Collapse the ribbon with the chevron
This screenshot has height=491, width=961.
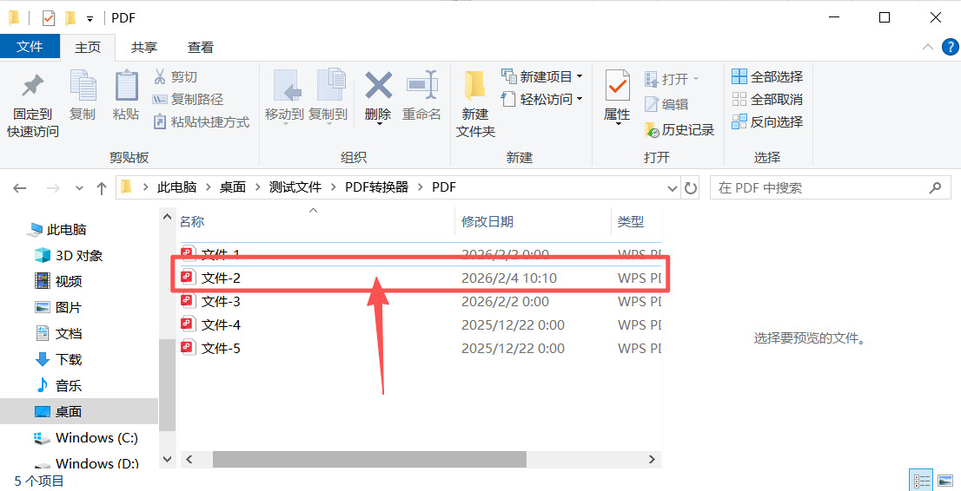click(928, 47)
